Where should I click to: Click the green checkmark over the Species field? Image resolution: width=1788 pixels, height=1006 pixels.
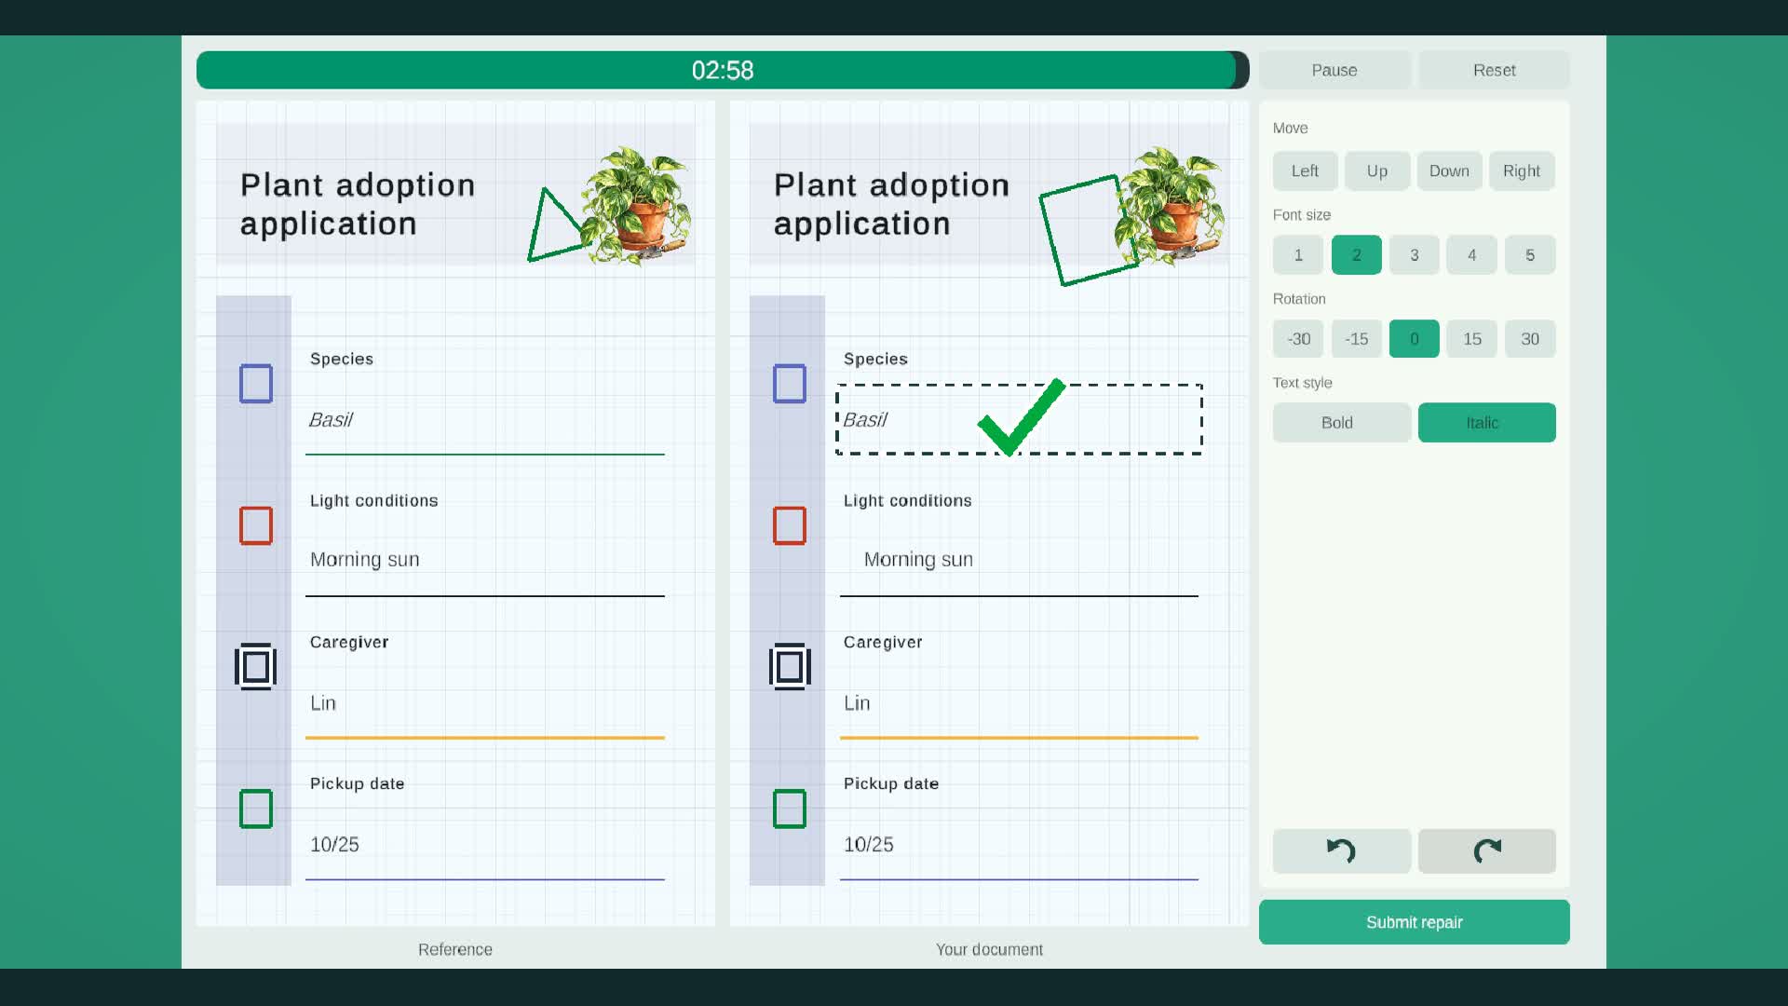click(1022, 416)
